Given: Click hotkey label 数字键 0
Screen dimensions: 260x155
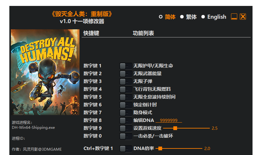Looking at the screenshot, I should coord(92,136).
